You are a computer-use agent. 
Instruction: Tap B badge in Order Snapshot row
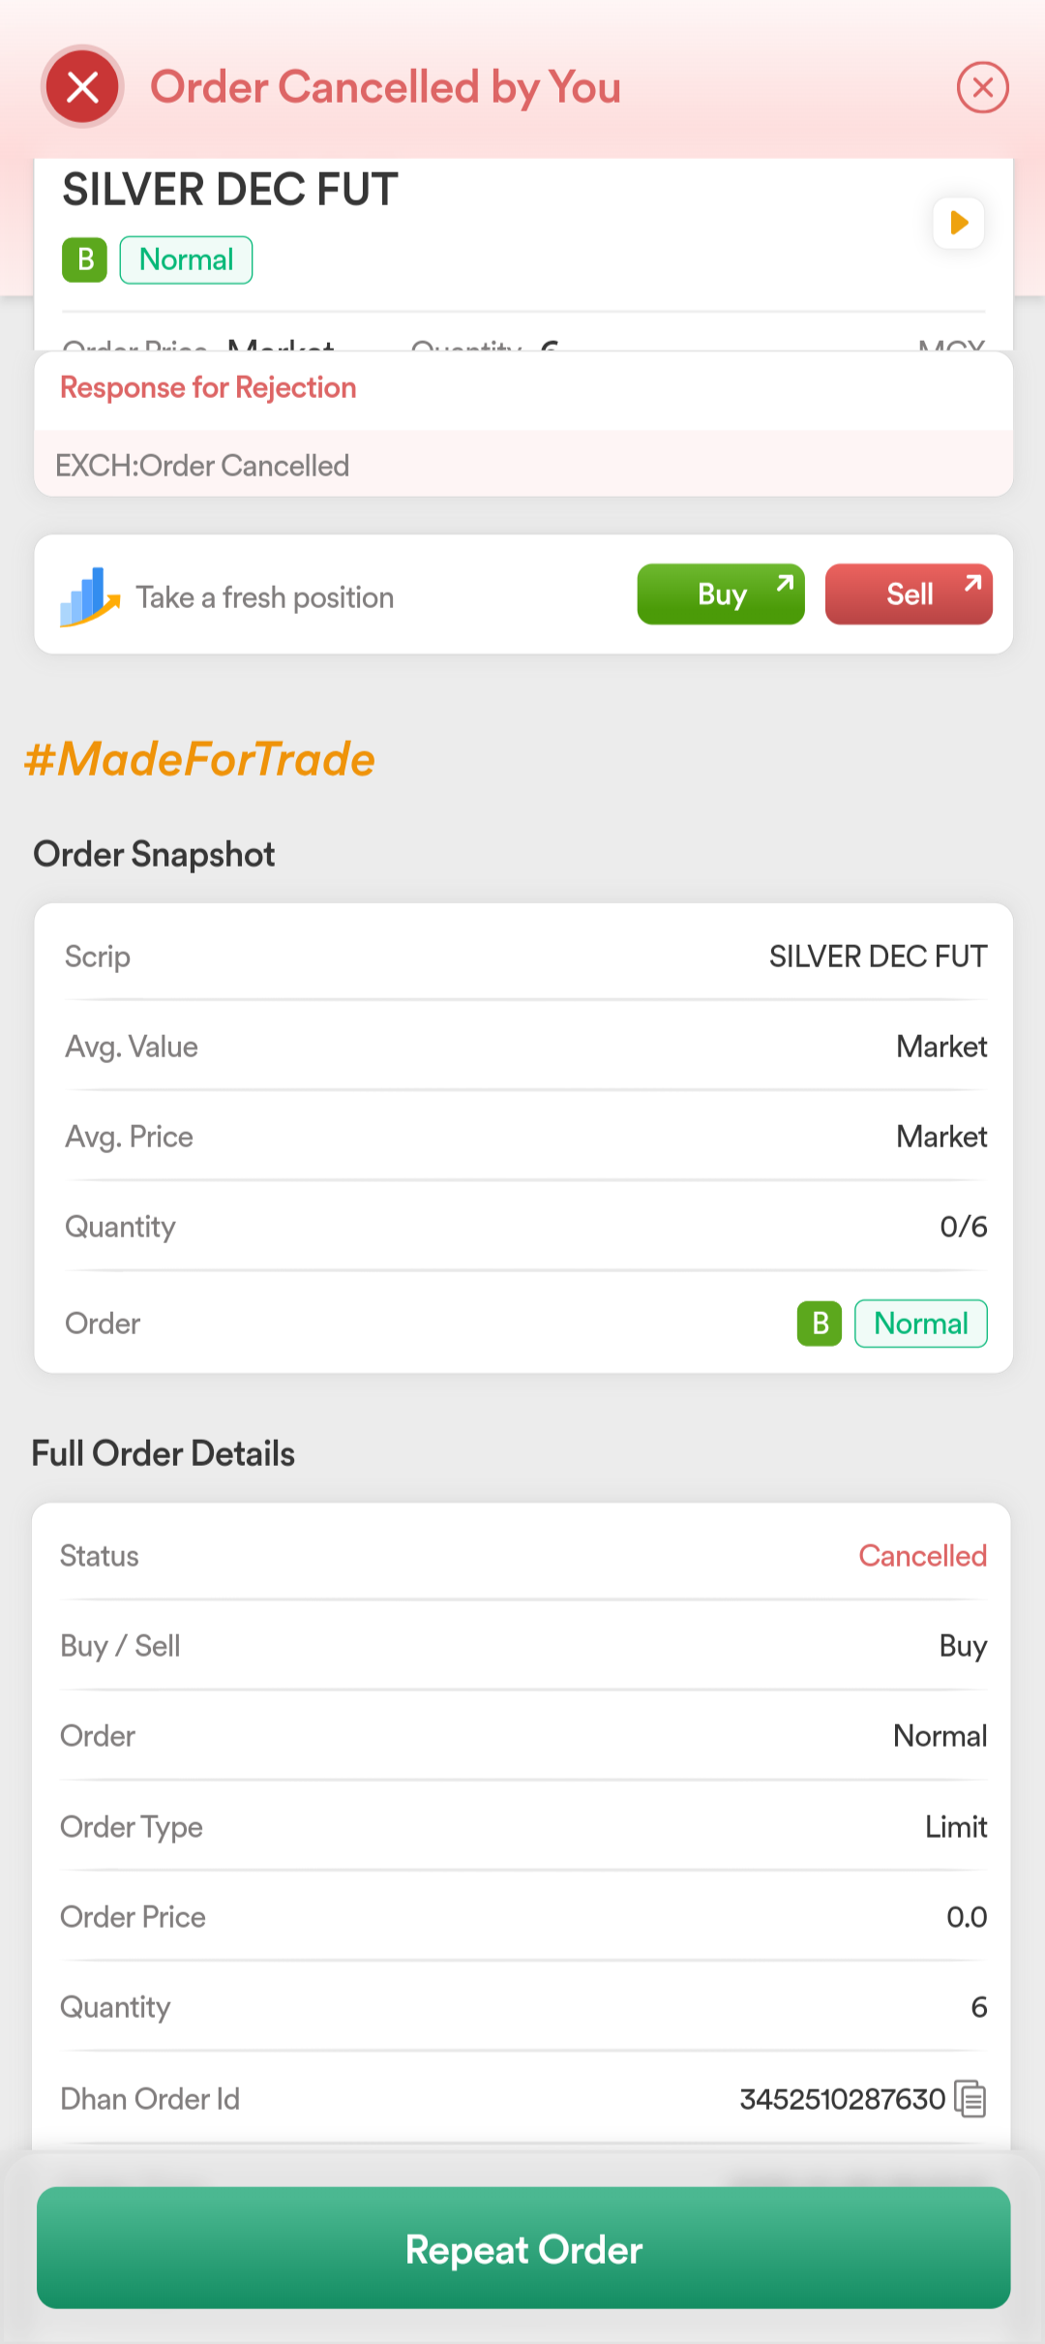820,1324
